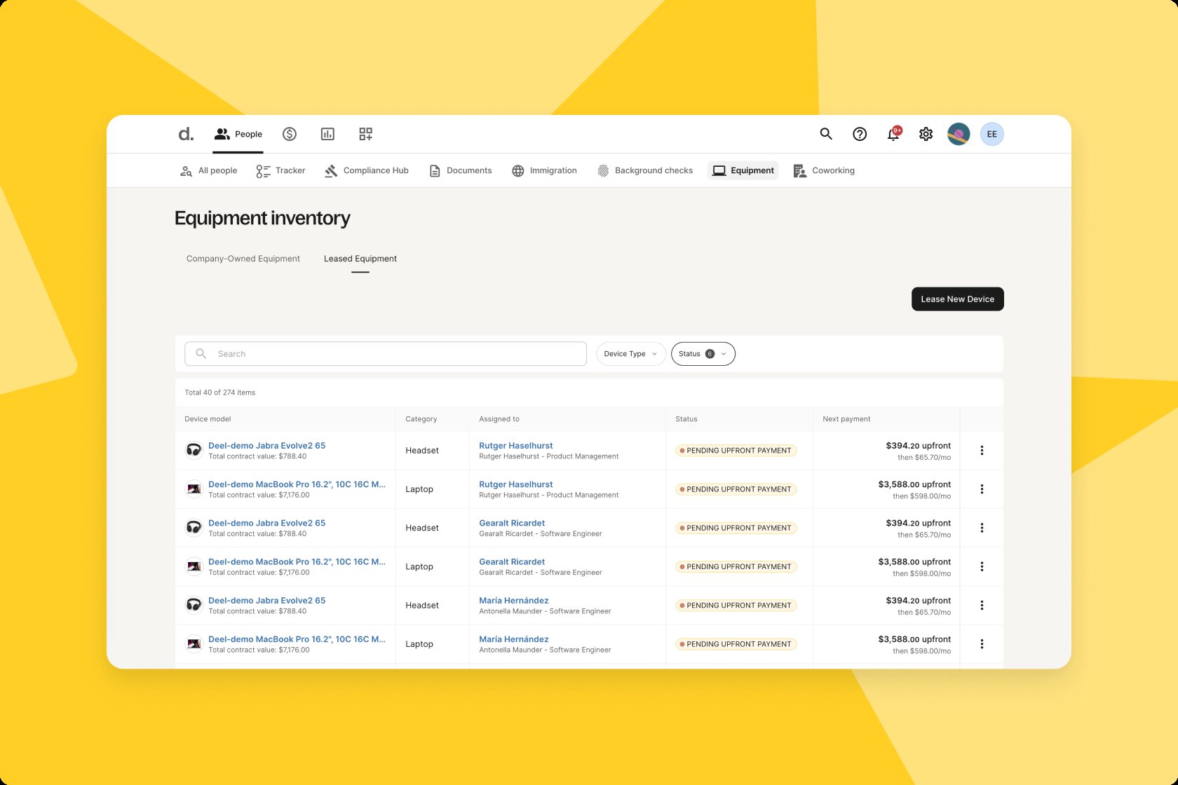This screenshot has width=1178, height=785.
Task: Open the help question mark icon
Action: [x=860, y=134]
